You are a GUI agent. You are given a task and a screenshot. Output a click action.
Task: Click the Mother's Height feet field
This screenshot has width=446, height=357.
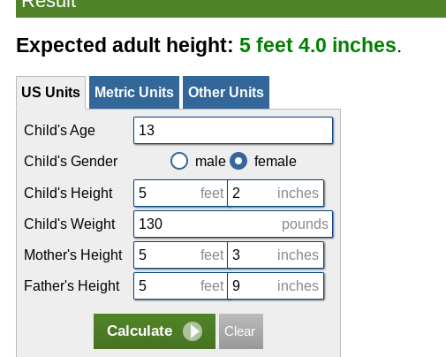(180, 255)
